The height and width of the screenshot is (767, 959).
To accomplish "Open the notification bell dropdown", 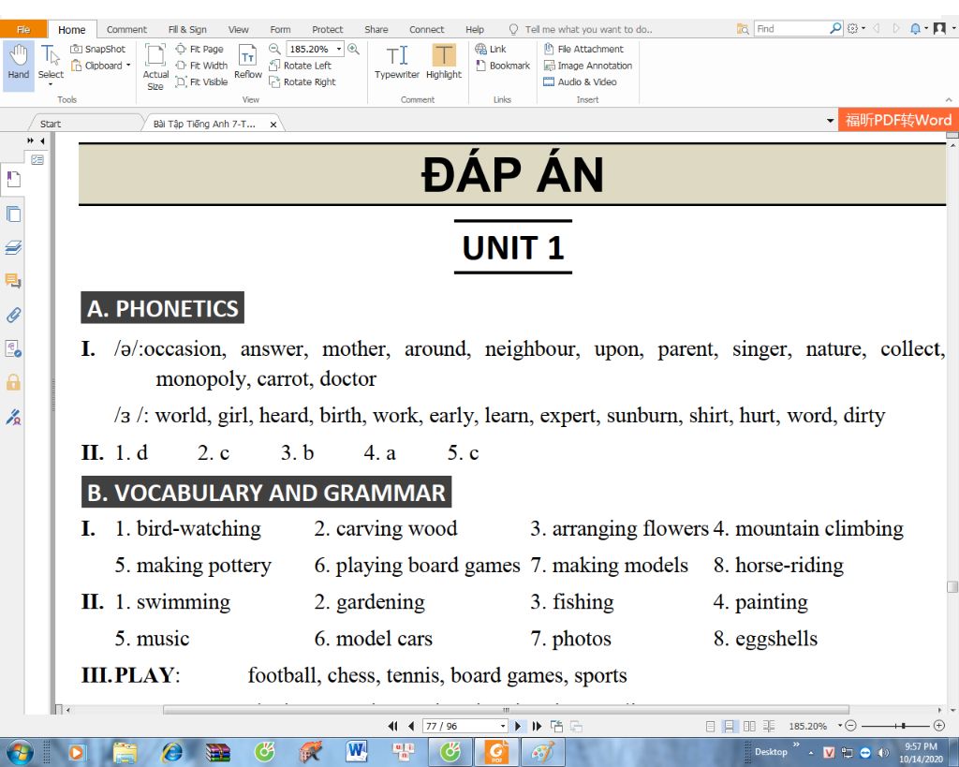I will click(919, 29).
